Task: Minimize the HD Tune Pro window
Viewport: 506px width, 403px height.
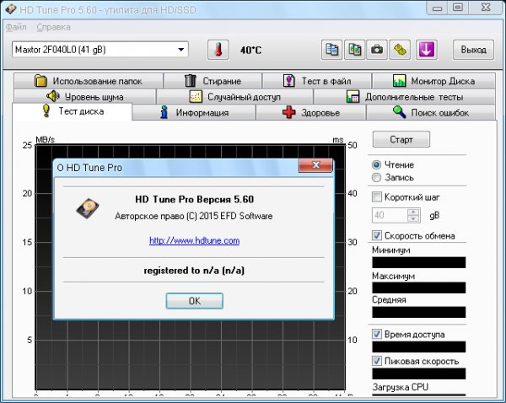Action: pyautogui.click(x=437, y=8)
